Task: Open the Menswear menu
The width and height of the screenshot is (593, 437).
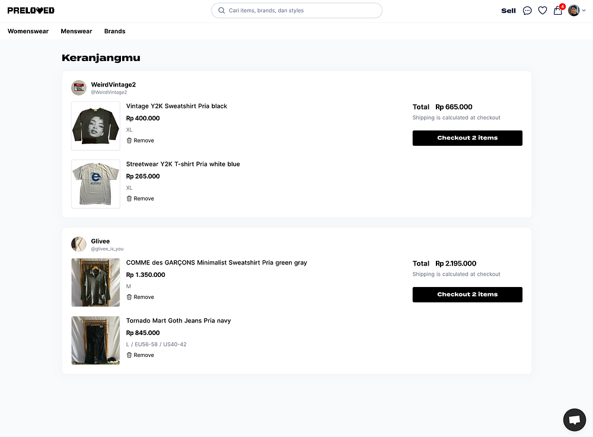Action: click(x=76, y=31)
